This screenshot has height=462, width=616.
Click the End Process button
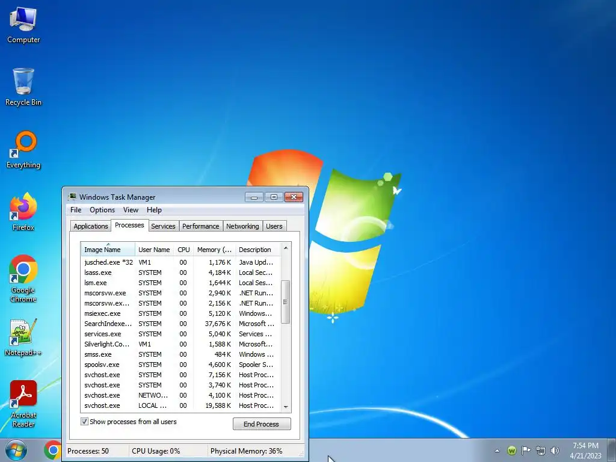click(262, 424)
